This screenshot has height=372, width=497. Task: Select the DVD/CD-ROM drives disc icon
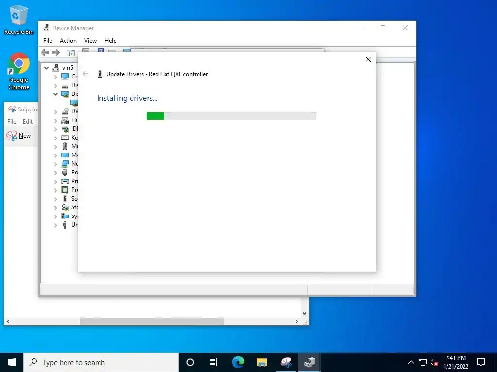(65, 111)
